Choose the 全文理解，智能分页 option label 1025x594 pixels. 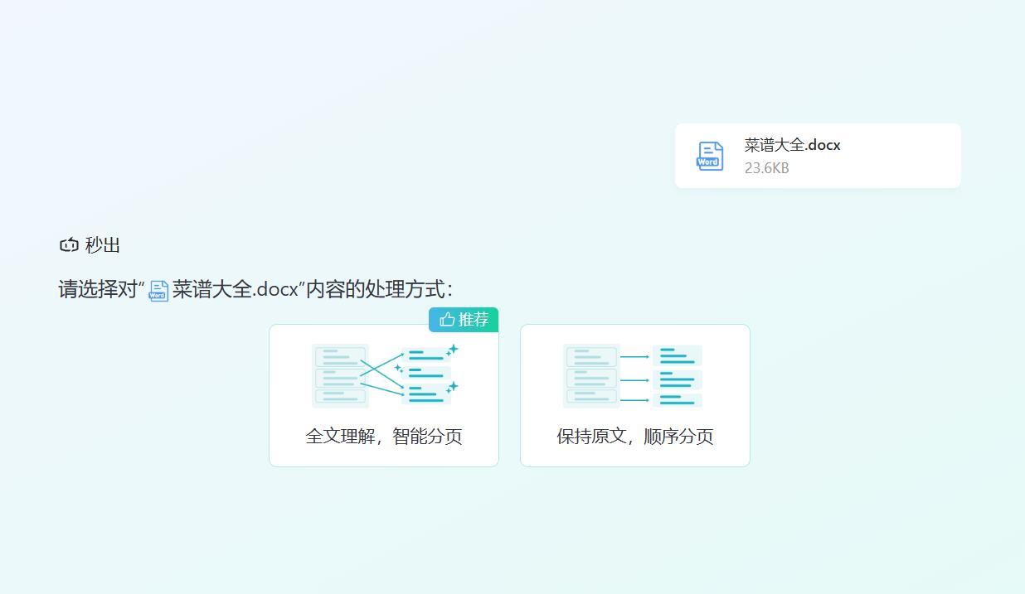tap(384, 437)
